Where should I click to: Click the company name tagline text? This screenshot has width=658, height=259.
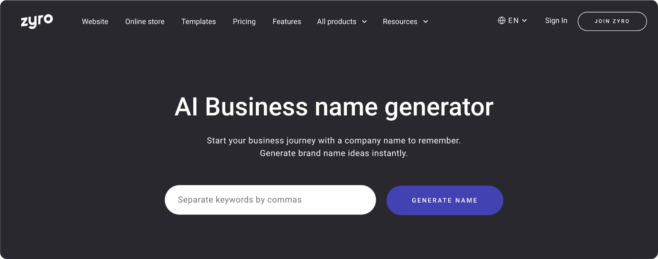tap(334, 141)
